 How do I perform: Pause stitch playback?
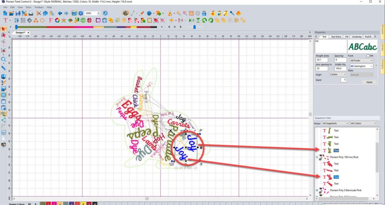click(x=175, y=27)
